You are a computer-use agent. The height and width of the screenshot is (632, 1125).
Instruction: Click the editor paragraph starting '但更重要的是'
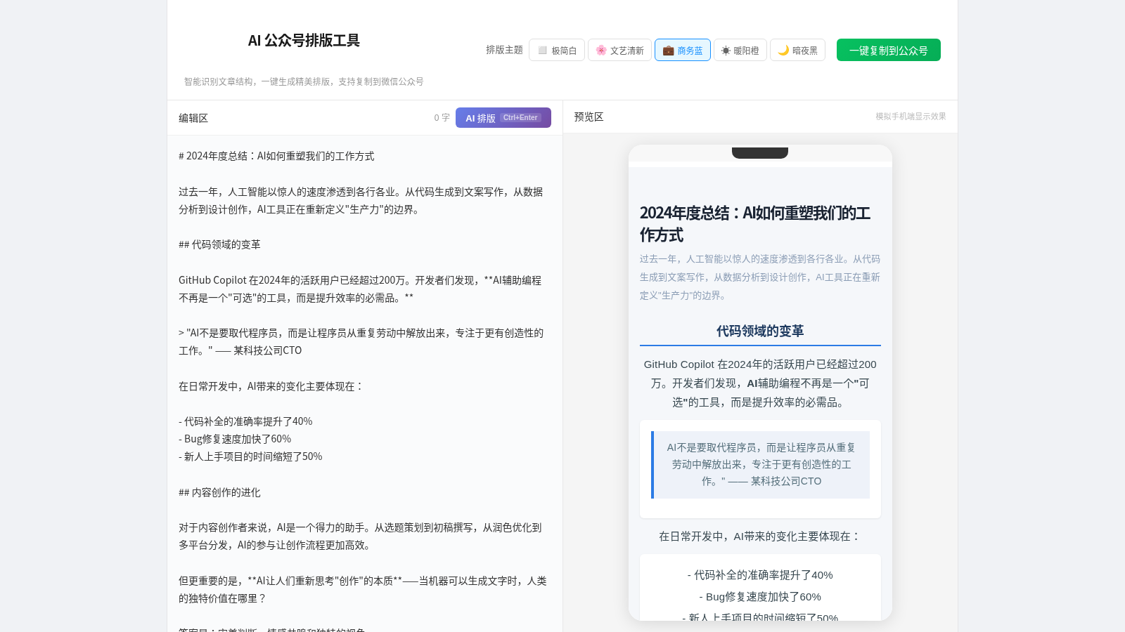363,589
